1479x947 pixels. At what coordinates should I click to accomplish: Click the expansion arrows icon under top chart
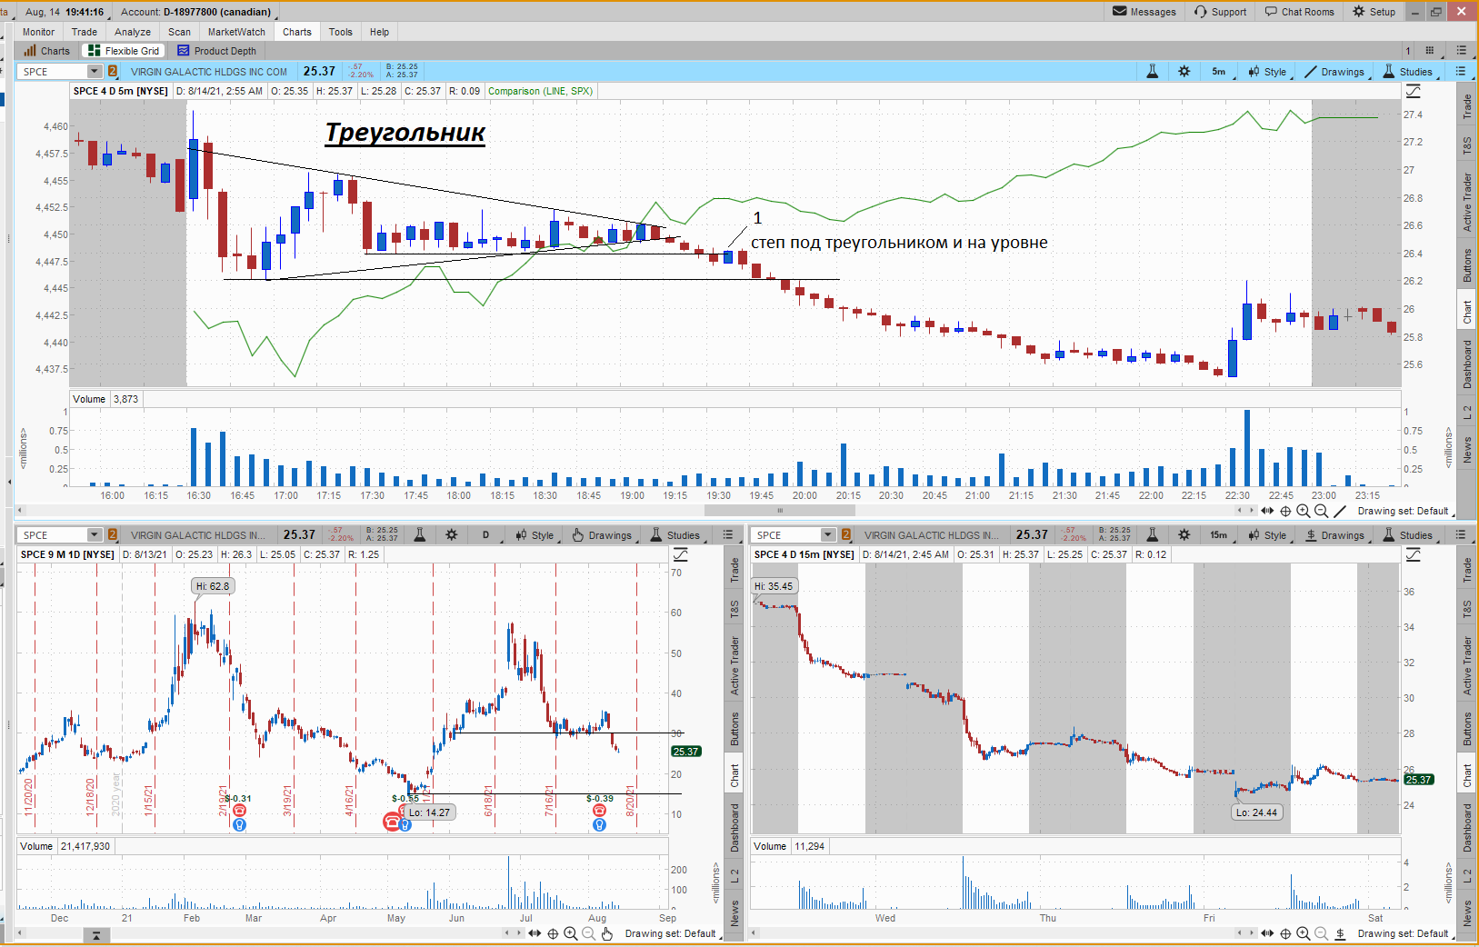pos(1268,511)
